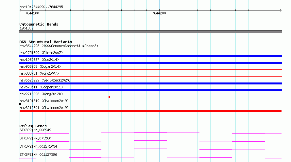Click the magenta line for STXBP2|NR_073560
Screen dimensions: 291x162
pos(150,141)
